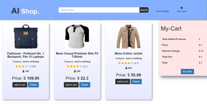Click reviewer count icon under Slim Fit T-Shirts
Screen dimensions: 207x104
pos(75,71)
